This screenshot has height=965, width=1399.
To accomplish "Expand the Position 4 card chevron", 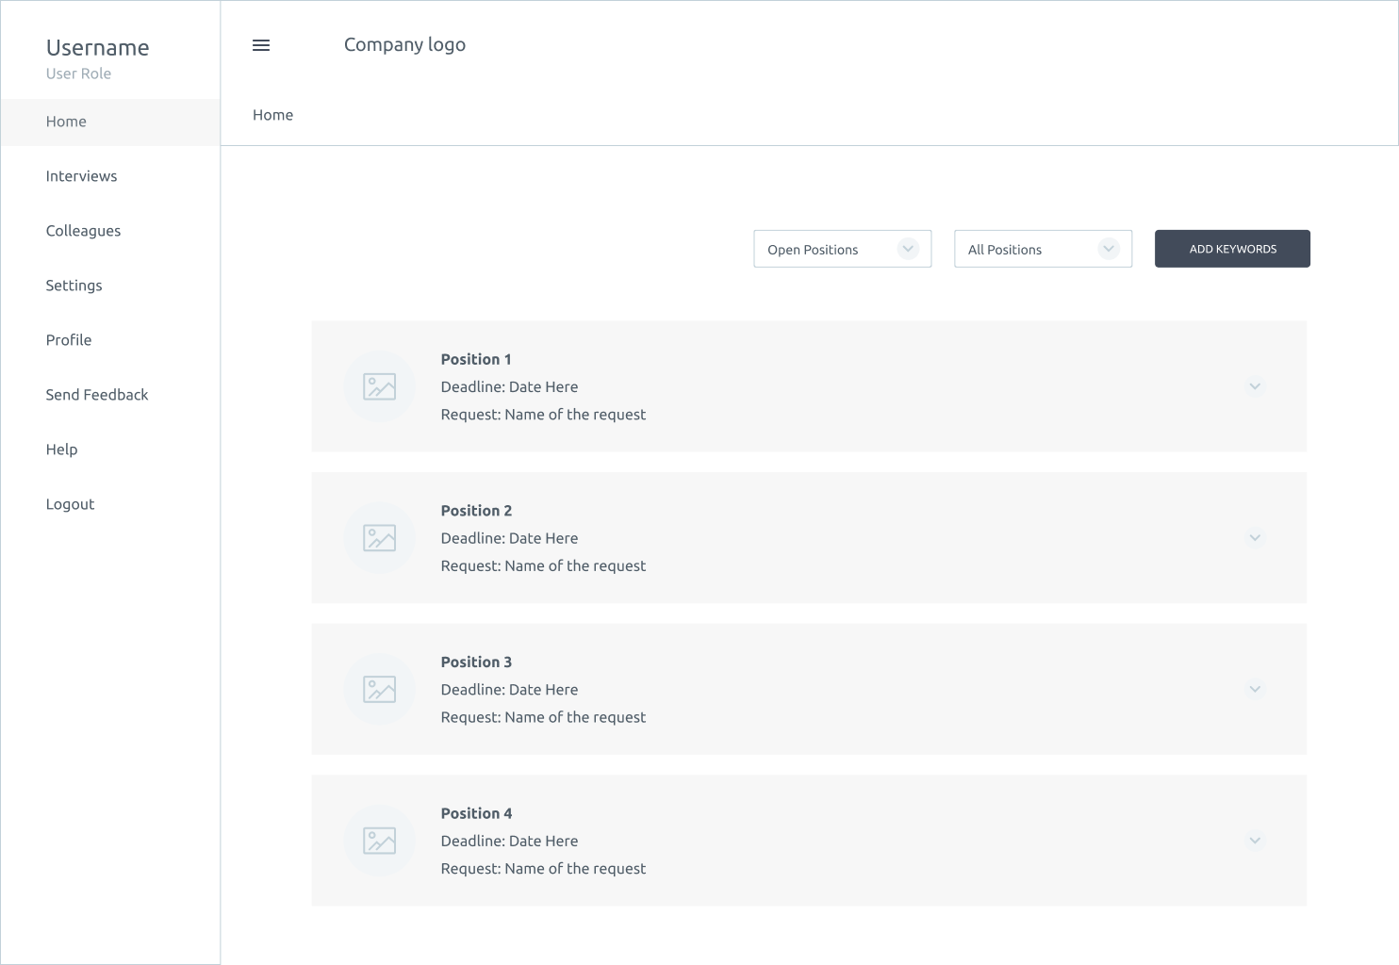I will (x=1255, y=841).
